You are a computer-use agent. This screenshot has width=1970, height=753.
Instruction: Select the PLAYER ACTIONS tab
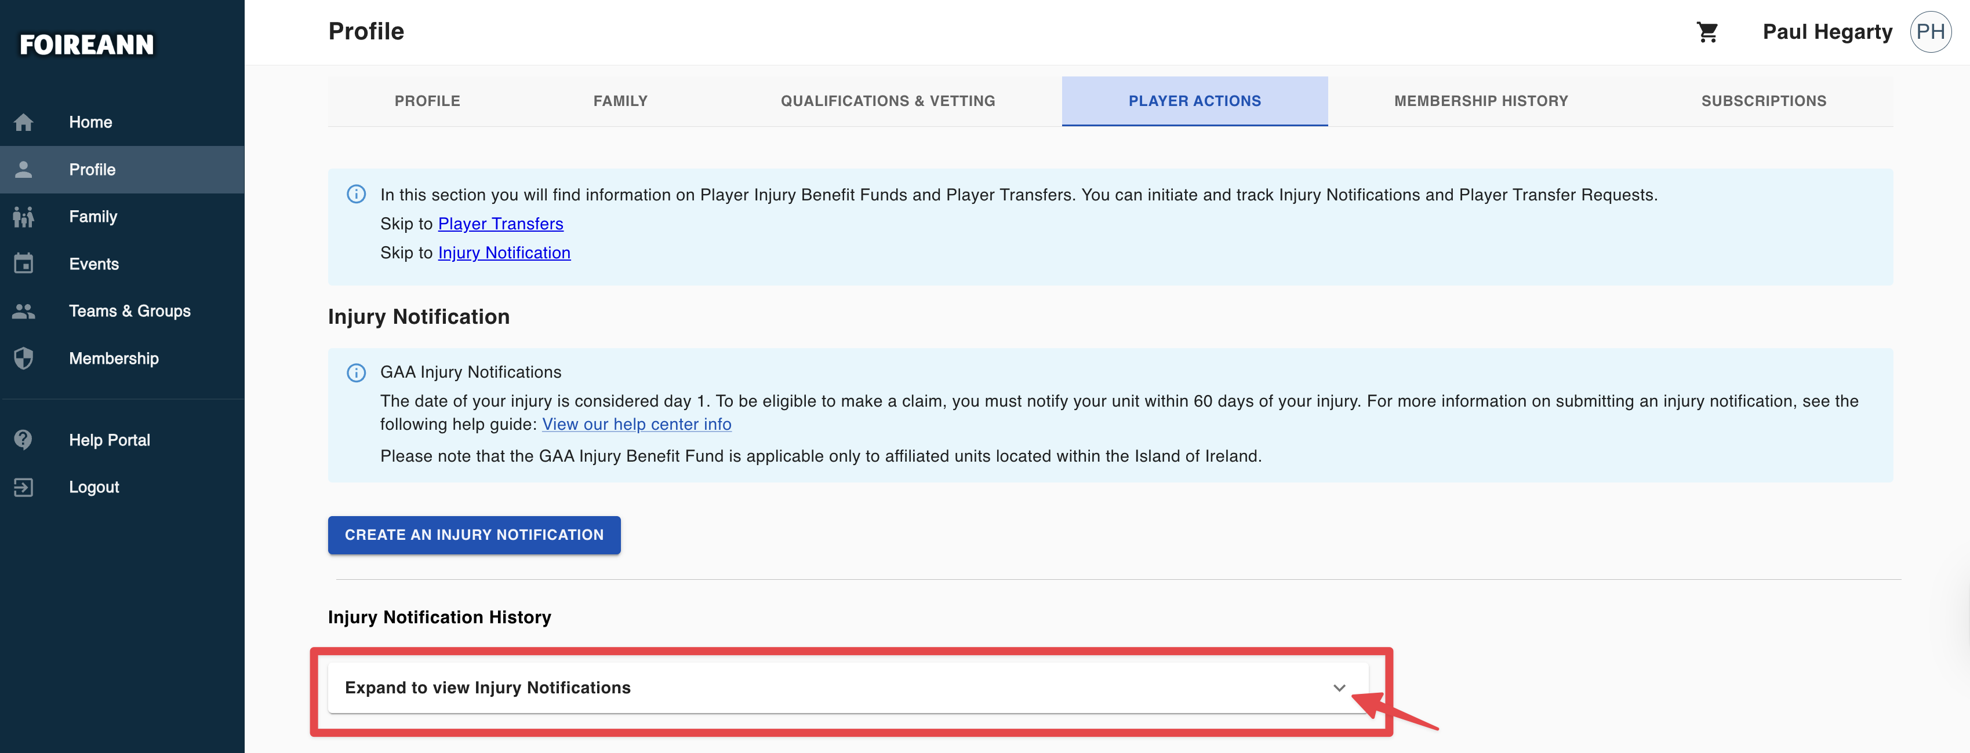1194,101
